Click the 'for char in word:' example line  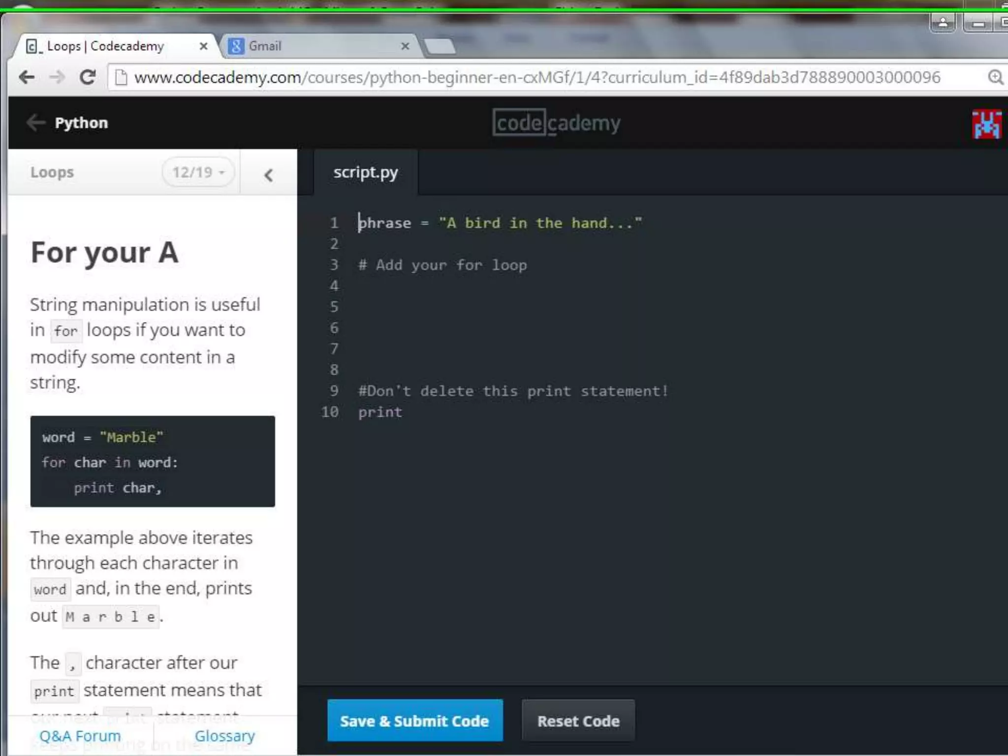(110, 463)
